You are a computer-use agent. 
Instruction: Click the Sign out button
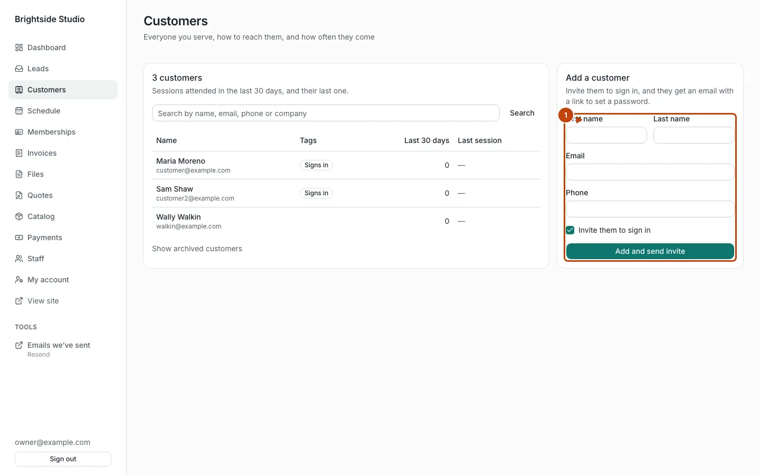[x=63, y=459]
